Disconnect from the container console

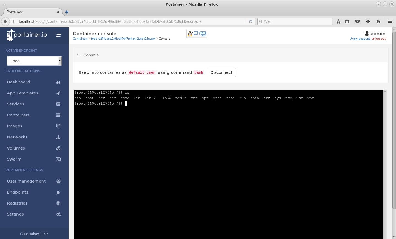(x=221, y=72)
